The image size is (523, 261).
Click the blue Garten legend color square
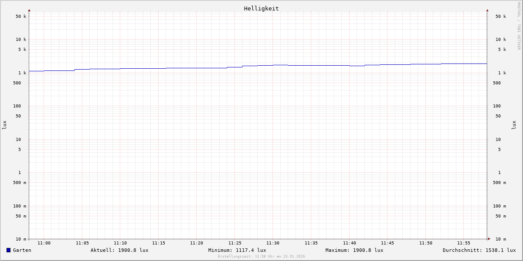(8, 250)
